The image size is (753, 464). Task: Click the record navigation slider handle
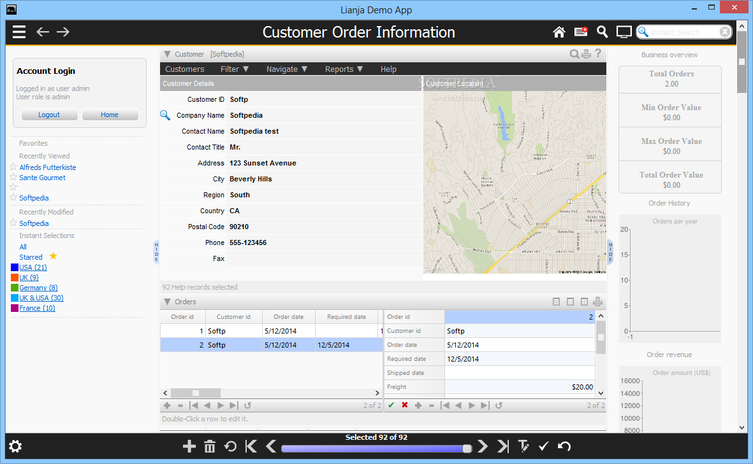point(467,449)
